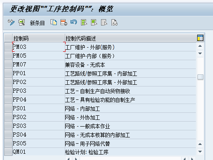Toggle display/change mode pencil icon

tap(11, 23)
